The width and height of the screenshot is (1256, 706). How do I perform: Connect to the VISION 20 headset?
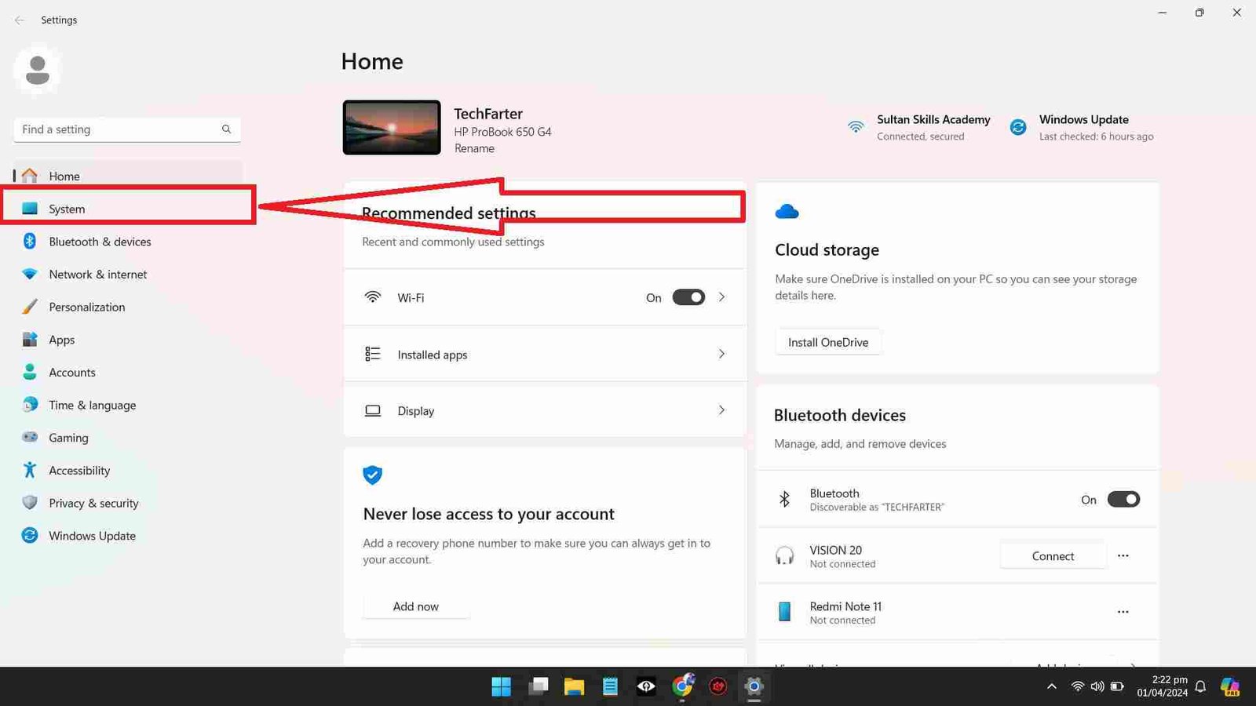tap(1053, 556)
